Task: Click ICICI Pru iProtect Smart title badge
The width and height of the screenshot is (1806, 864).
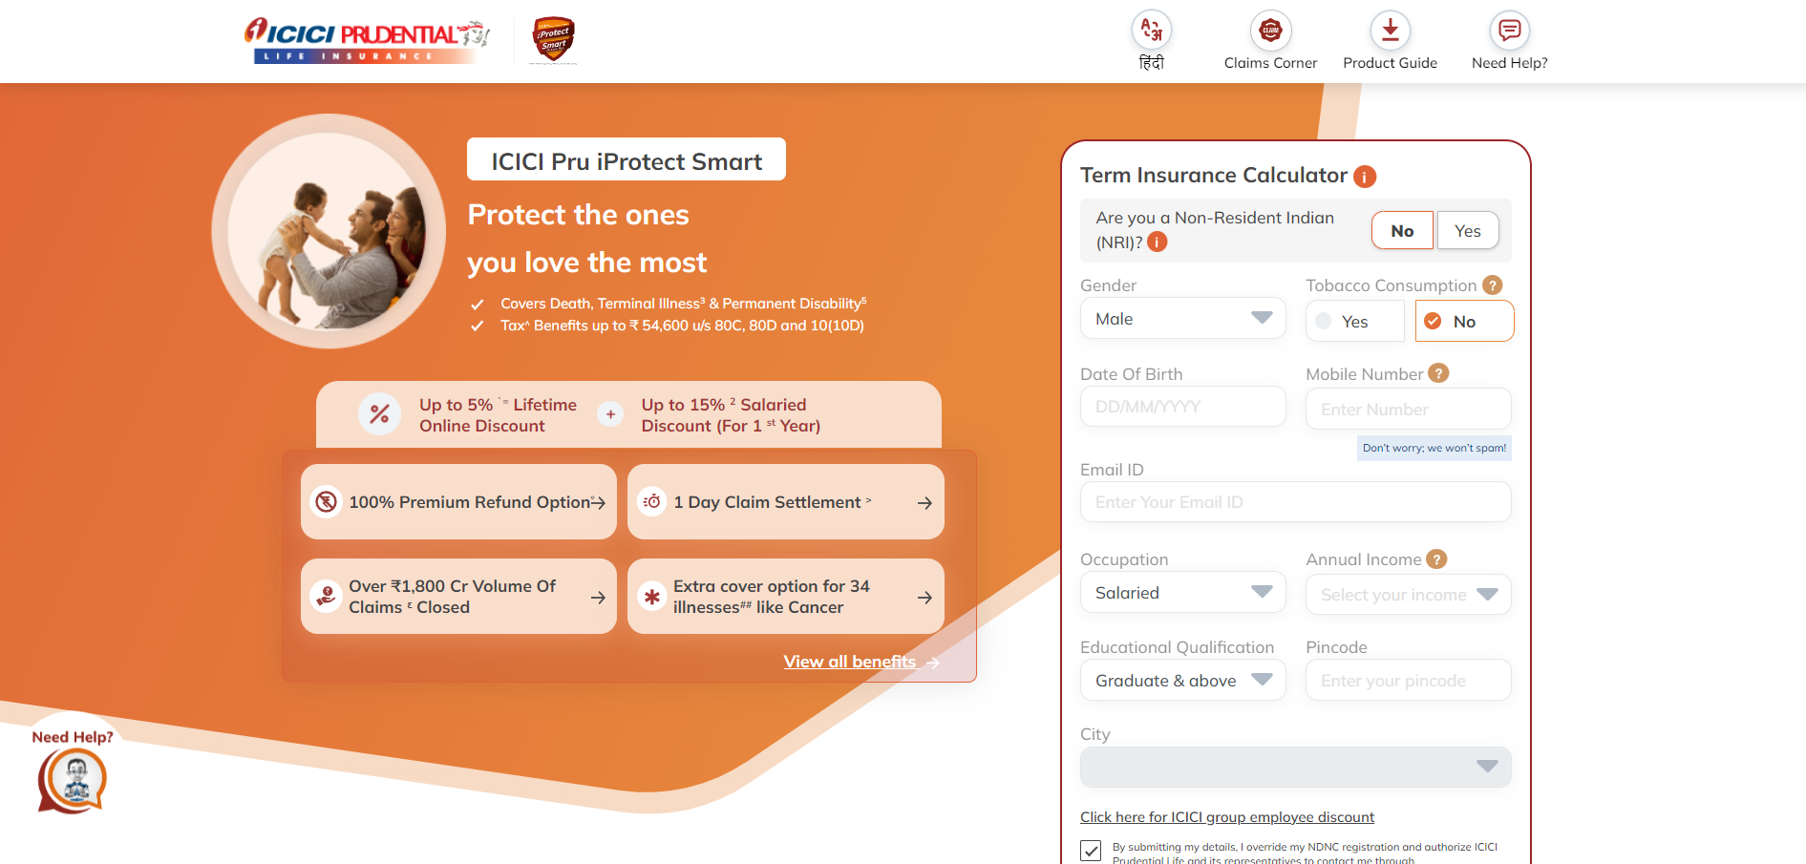Action: [627, 160]
